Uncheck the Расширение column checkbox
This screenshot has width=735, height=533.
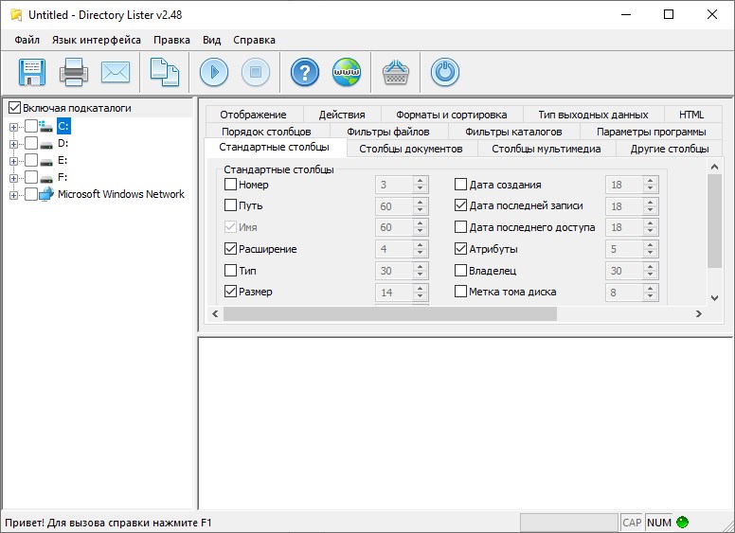point(231,249)
